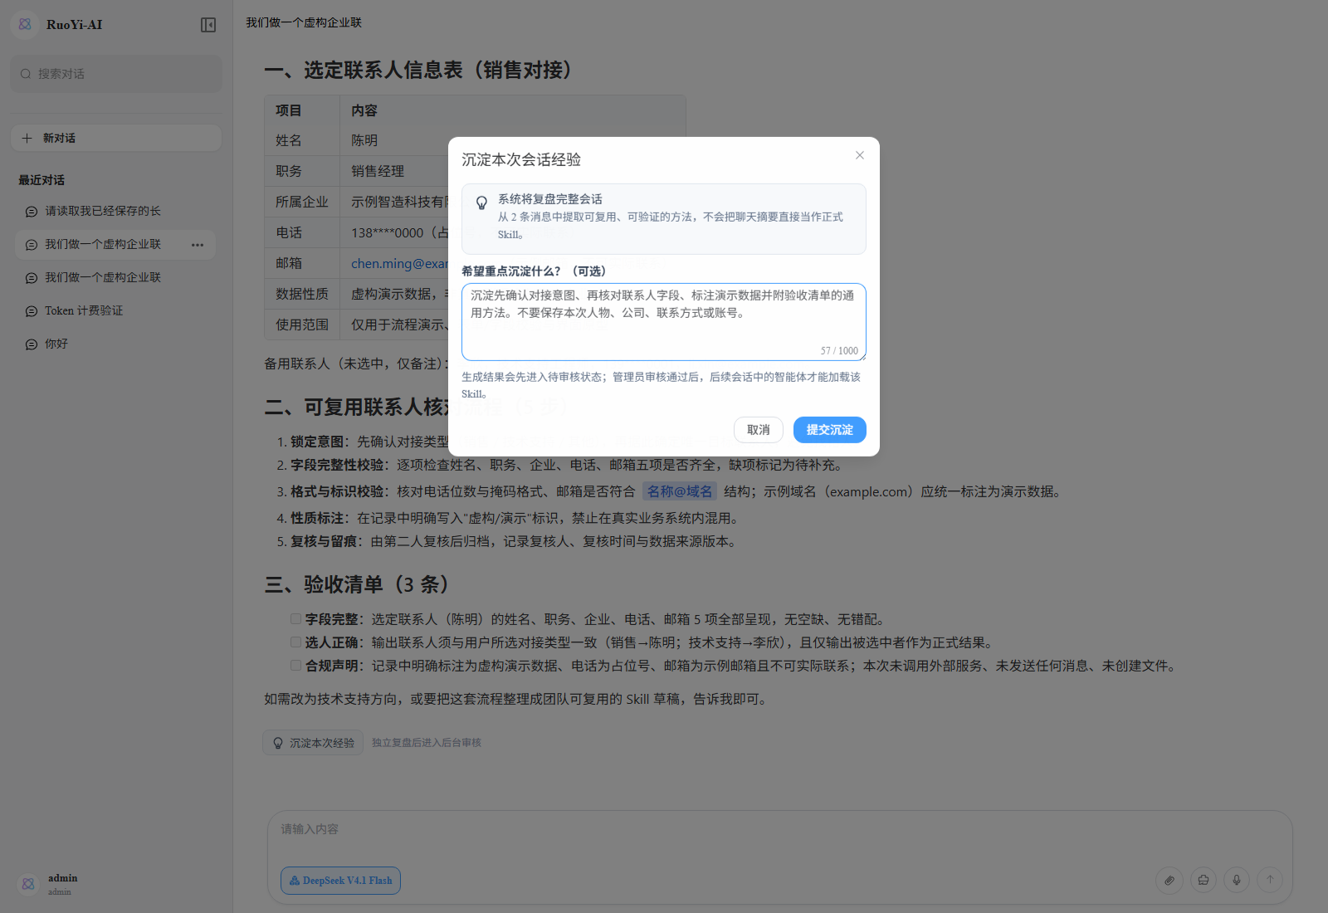The height and width of the screenshot is (913, 1328).
Task: Check the 字段完整 checklist box
Action: [295, 618]
